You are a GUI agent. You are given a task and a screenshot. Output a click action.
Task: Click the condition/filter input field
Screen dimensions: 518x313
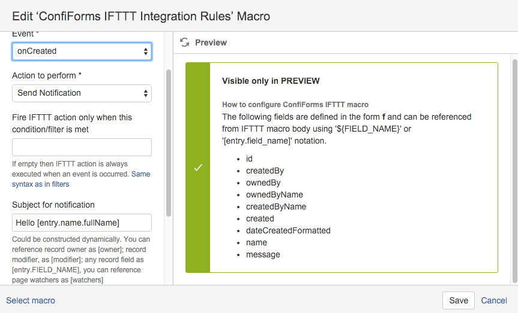(x=82, y=147)
